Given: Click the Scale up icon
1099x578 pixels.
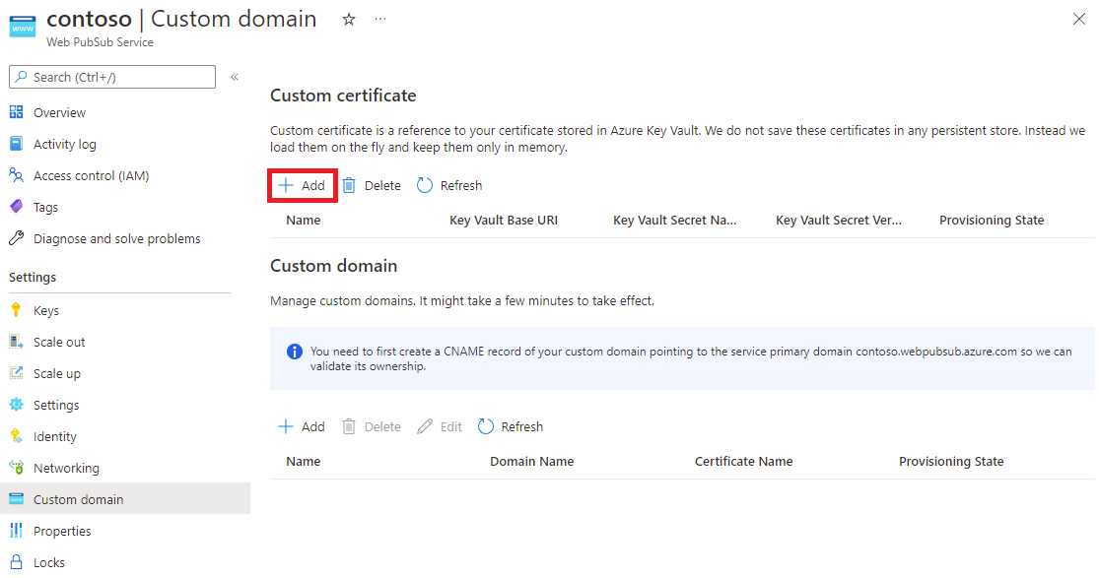Looking at the screenshot, I should click(16, 373).
